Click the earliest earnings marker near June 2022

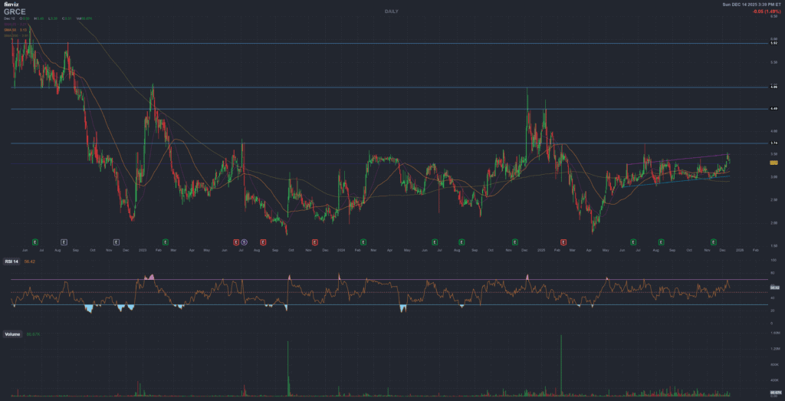[x=35, y=242]
